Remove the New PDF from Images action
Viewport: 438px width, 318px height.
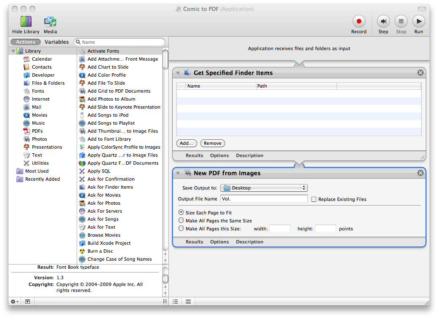click(x=420, y=173)
